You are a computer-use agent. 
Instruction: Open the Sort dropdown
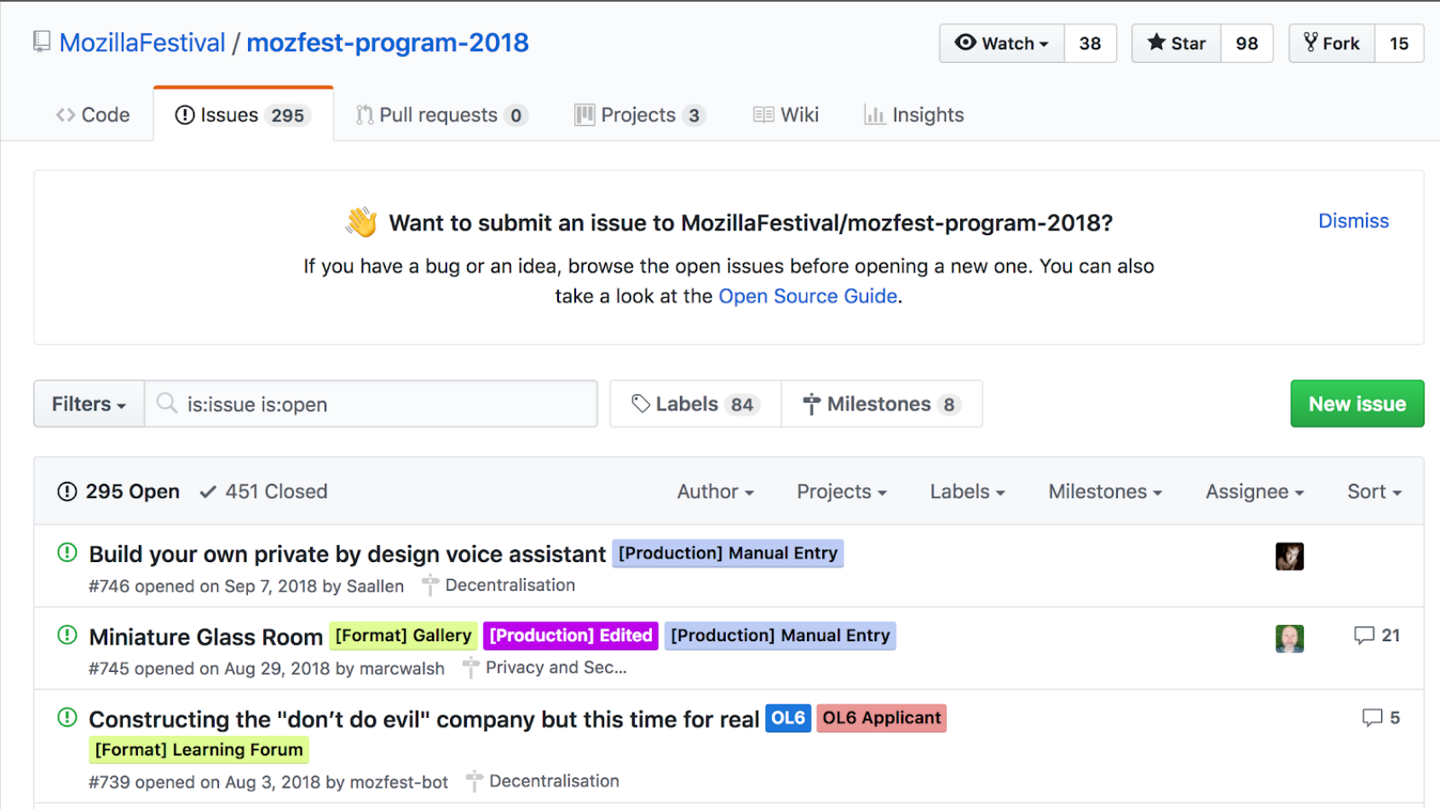[x=1374, y=491]
